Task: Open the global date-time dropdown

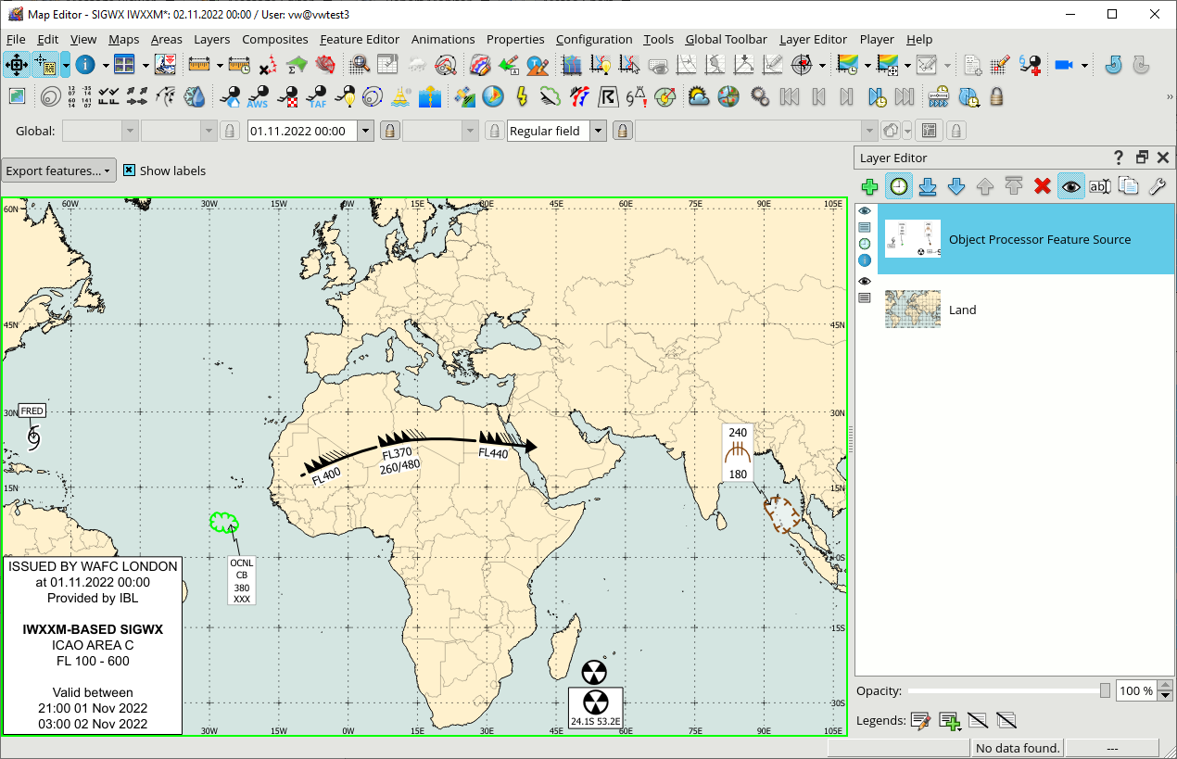Action: pos(365,131)
